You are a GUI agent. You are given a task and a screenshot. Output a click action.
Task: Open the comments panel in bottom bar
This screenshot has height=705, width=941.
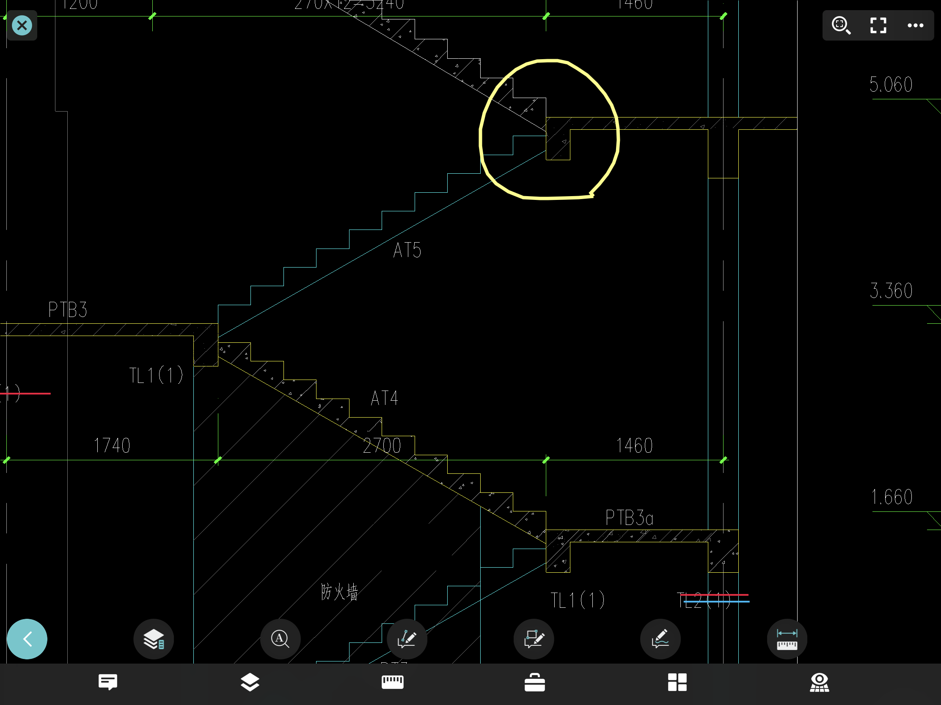click(107, 682)
